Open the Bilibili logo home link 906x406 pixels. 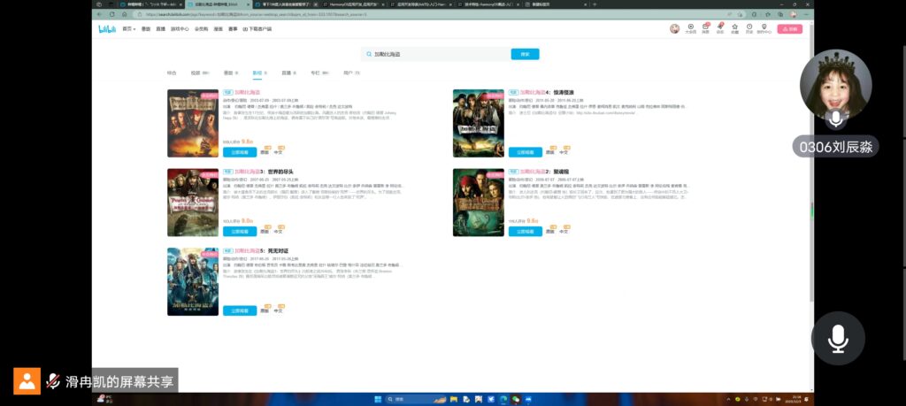[x=107, y=29]
